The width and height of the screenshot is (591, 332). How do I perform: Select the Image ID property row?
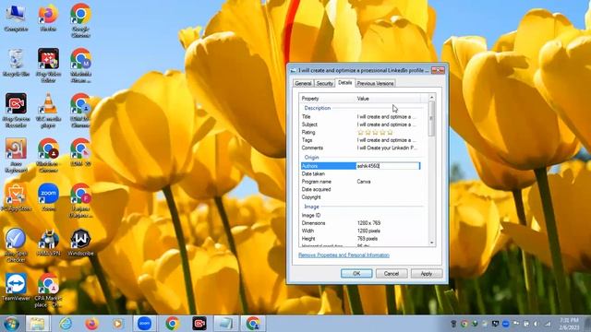[x=362, y=215]
